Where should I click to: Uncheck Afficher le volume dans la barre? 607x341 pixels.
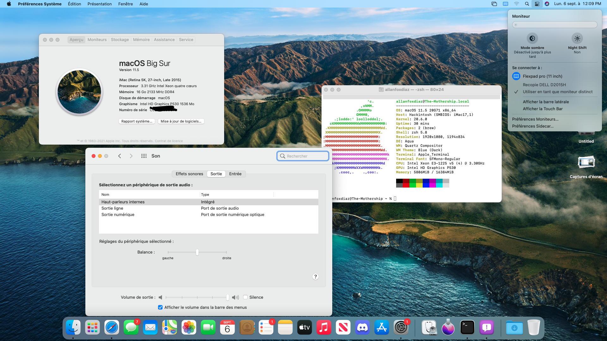pyautogui.click(x=160, y=307)
